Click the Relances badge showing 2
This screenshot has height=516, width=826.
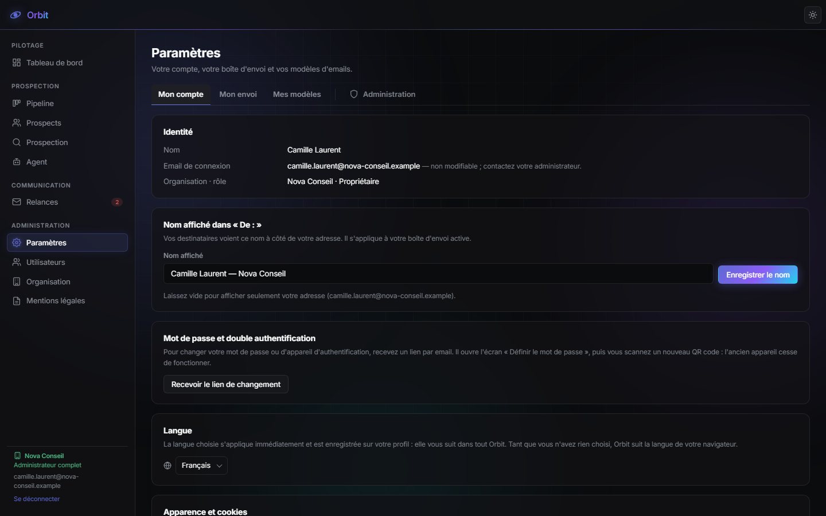tap(117, 202)
